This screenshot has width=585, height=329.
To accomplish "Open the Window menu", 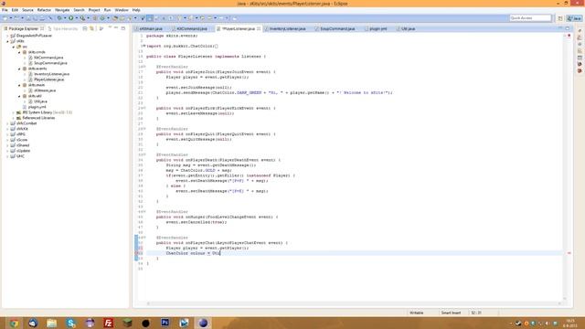I will point(122,10).
